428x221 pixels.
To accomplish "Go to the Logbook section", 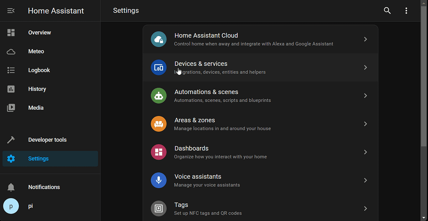I will point(39,70).
